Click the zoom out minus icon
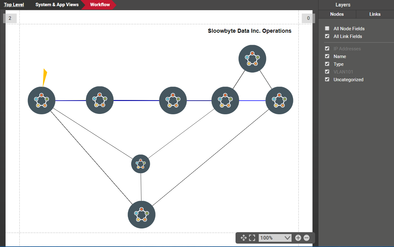The width and height of the screenshot is (394, 247). [306, 238]
